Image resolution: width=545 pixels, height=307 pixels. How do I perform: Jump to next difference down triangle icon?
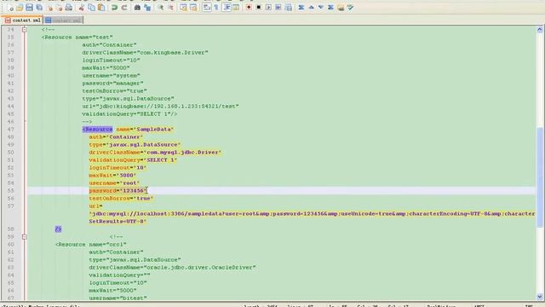(321, 8)
